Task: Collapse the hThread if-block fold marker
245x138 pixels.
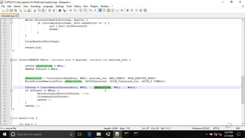Action: [x=11, y=90]
